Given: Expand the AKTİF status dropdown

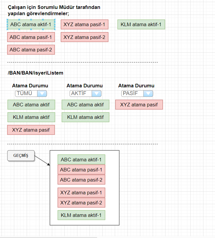Looking at the screenshot, I should coord(97,93).
